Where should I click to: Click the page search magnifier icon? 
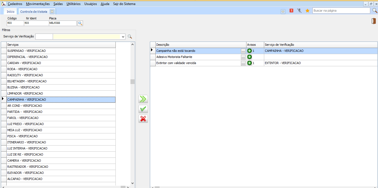[x=375, y=11]
